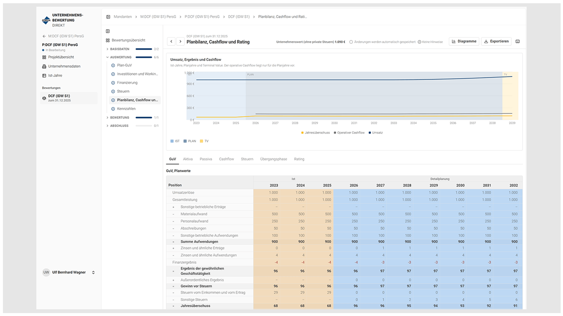The height and width of the screenshot is (316, 563).
Task: Click TV legend color swatch
Action: pyautogui.click(x=201, y=141)
